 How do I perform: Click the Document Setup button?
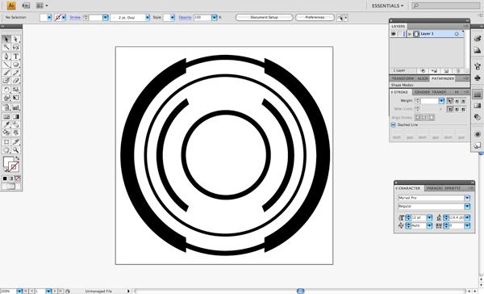(264, 18)
